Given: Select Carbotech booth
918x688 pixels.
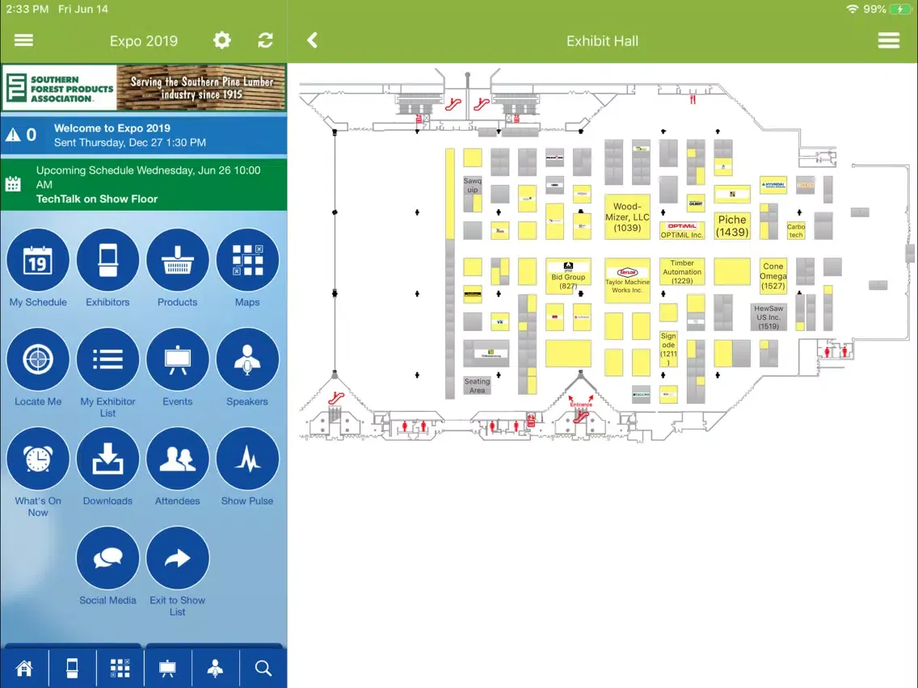Looking at the screenshot, I should click(x=796, y=230).
